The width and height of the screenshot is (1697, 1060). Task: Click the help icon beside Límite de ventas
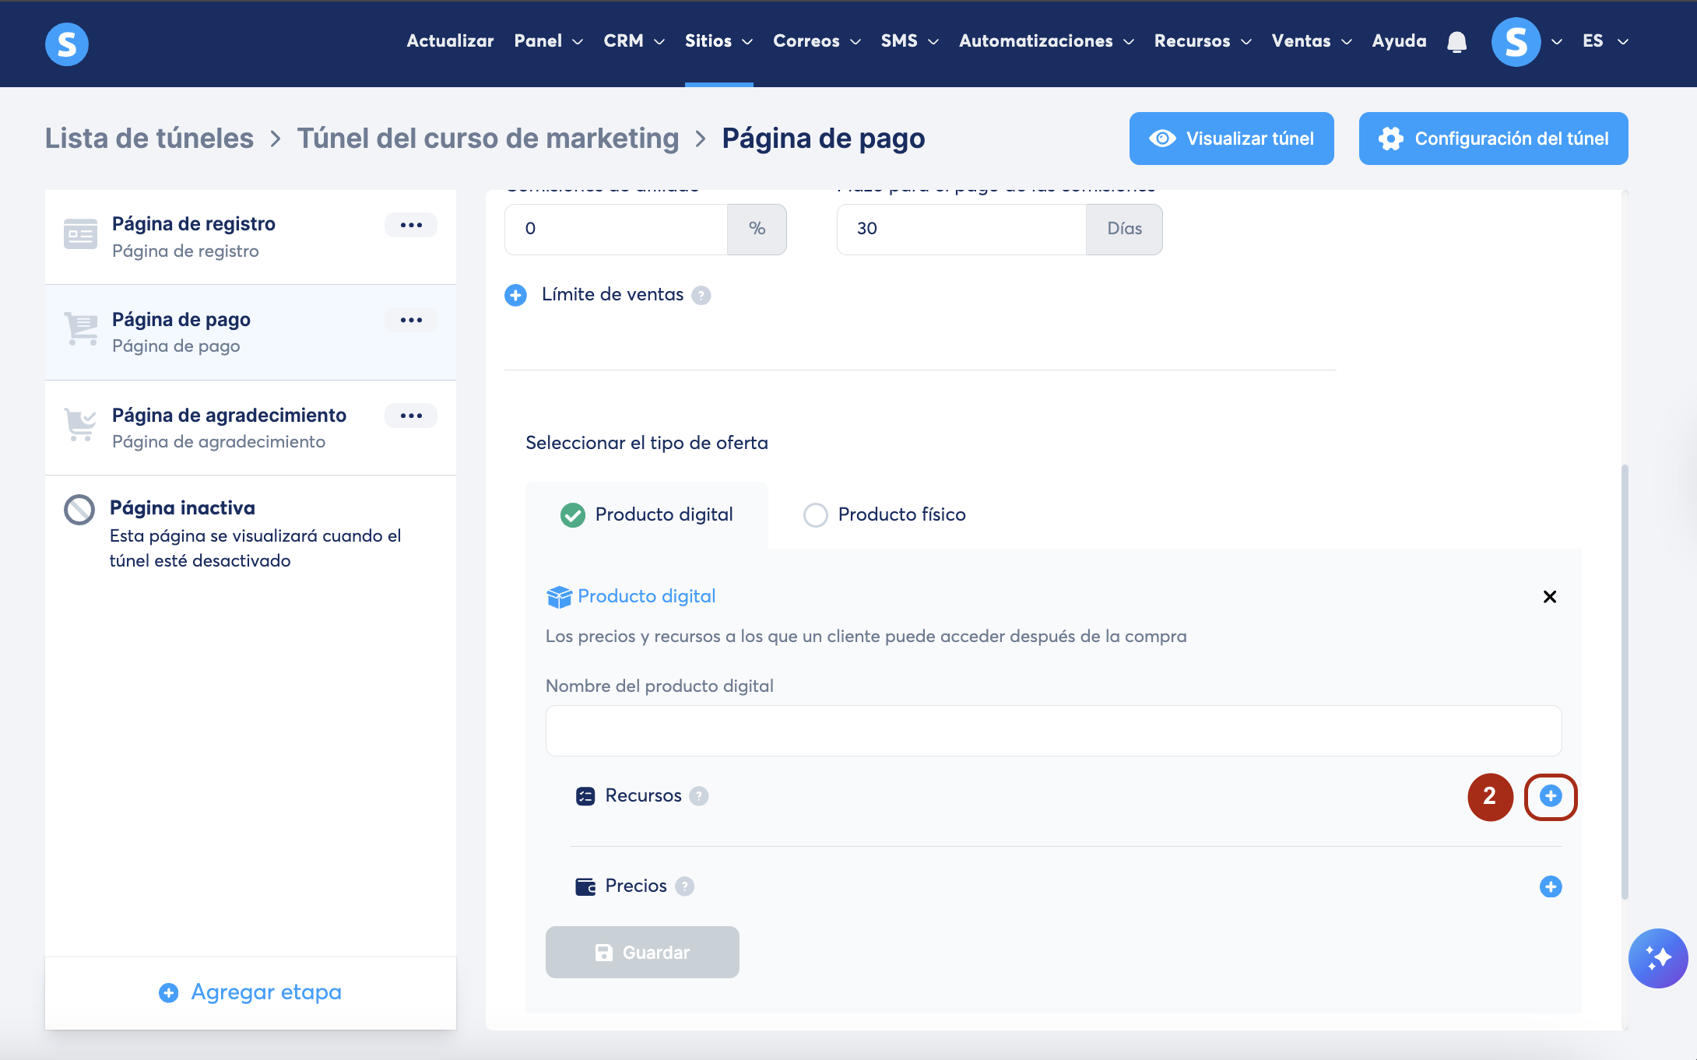[701, 296]
